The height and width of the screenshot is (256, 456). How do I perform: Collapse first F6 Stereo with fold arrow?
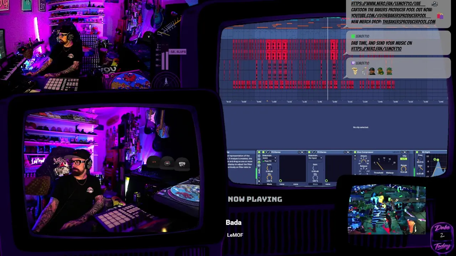point(266,152)
